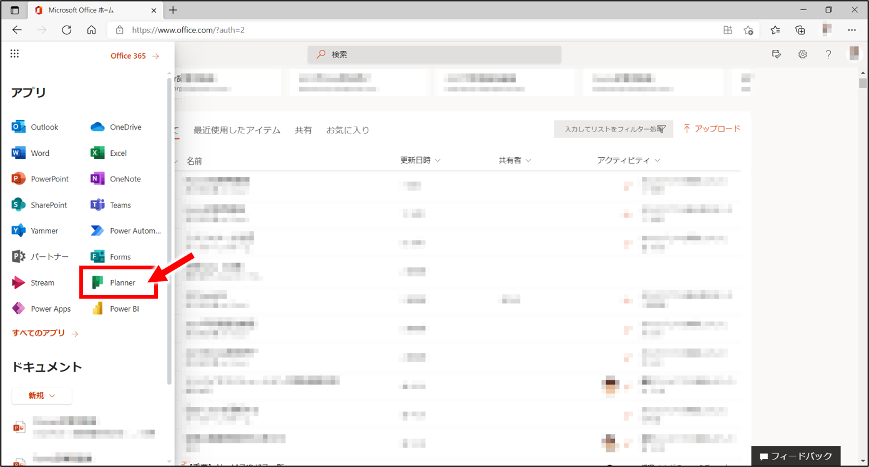Image resolution: width=869 pixels, height=467 pixels.
Task: Open the help question mark
Action: (828, 54)
